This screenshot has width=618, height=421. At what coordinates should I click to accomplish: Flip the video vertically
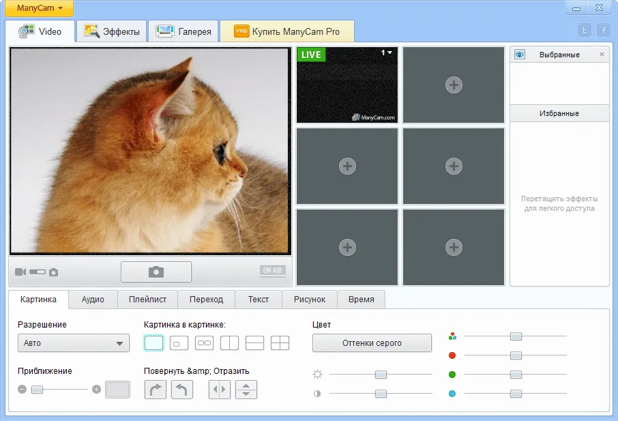pos(246,390)
